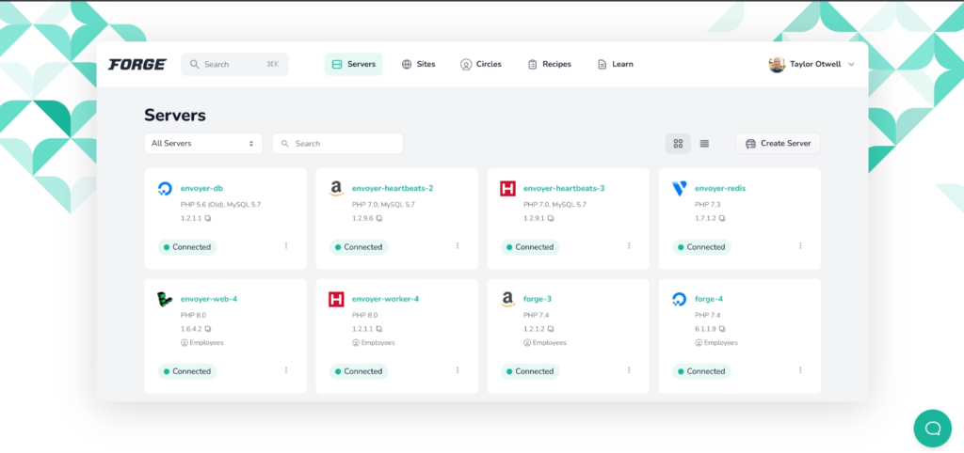The height and width of the screenshot is (453, 964).
Task: Click Employees circle label on forge-3
Action: pos(545,343)
